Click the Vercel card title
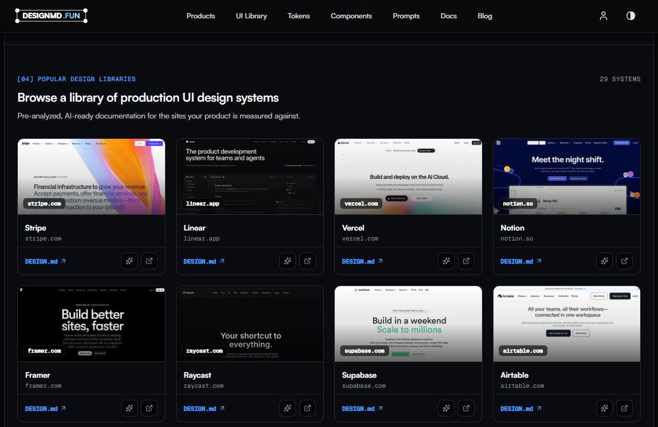 [353, 228]
